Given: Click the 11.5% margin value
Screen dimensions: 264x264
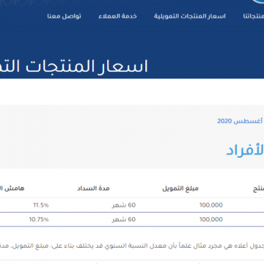Looking at the screenshot, I should [41, 205].
